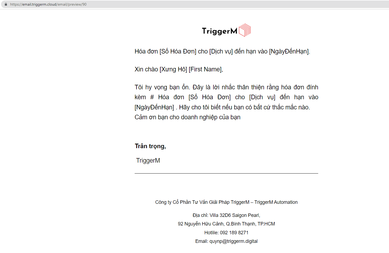Click the line 'kèm # Hóa đơn [Số Hóa Đơn] cho [Dịch vụ]'
Screen dimensions: 389x253
(x=226, y=97)
